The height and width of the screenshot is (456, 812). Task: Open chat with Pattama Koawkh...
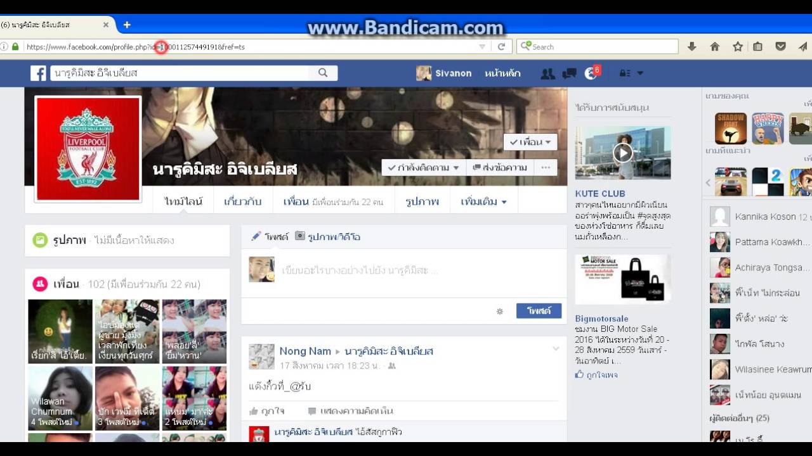coord(760,242)
